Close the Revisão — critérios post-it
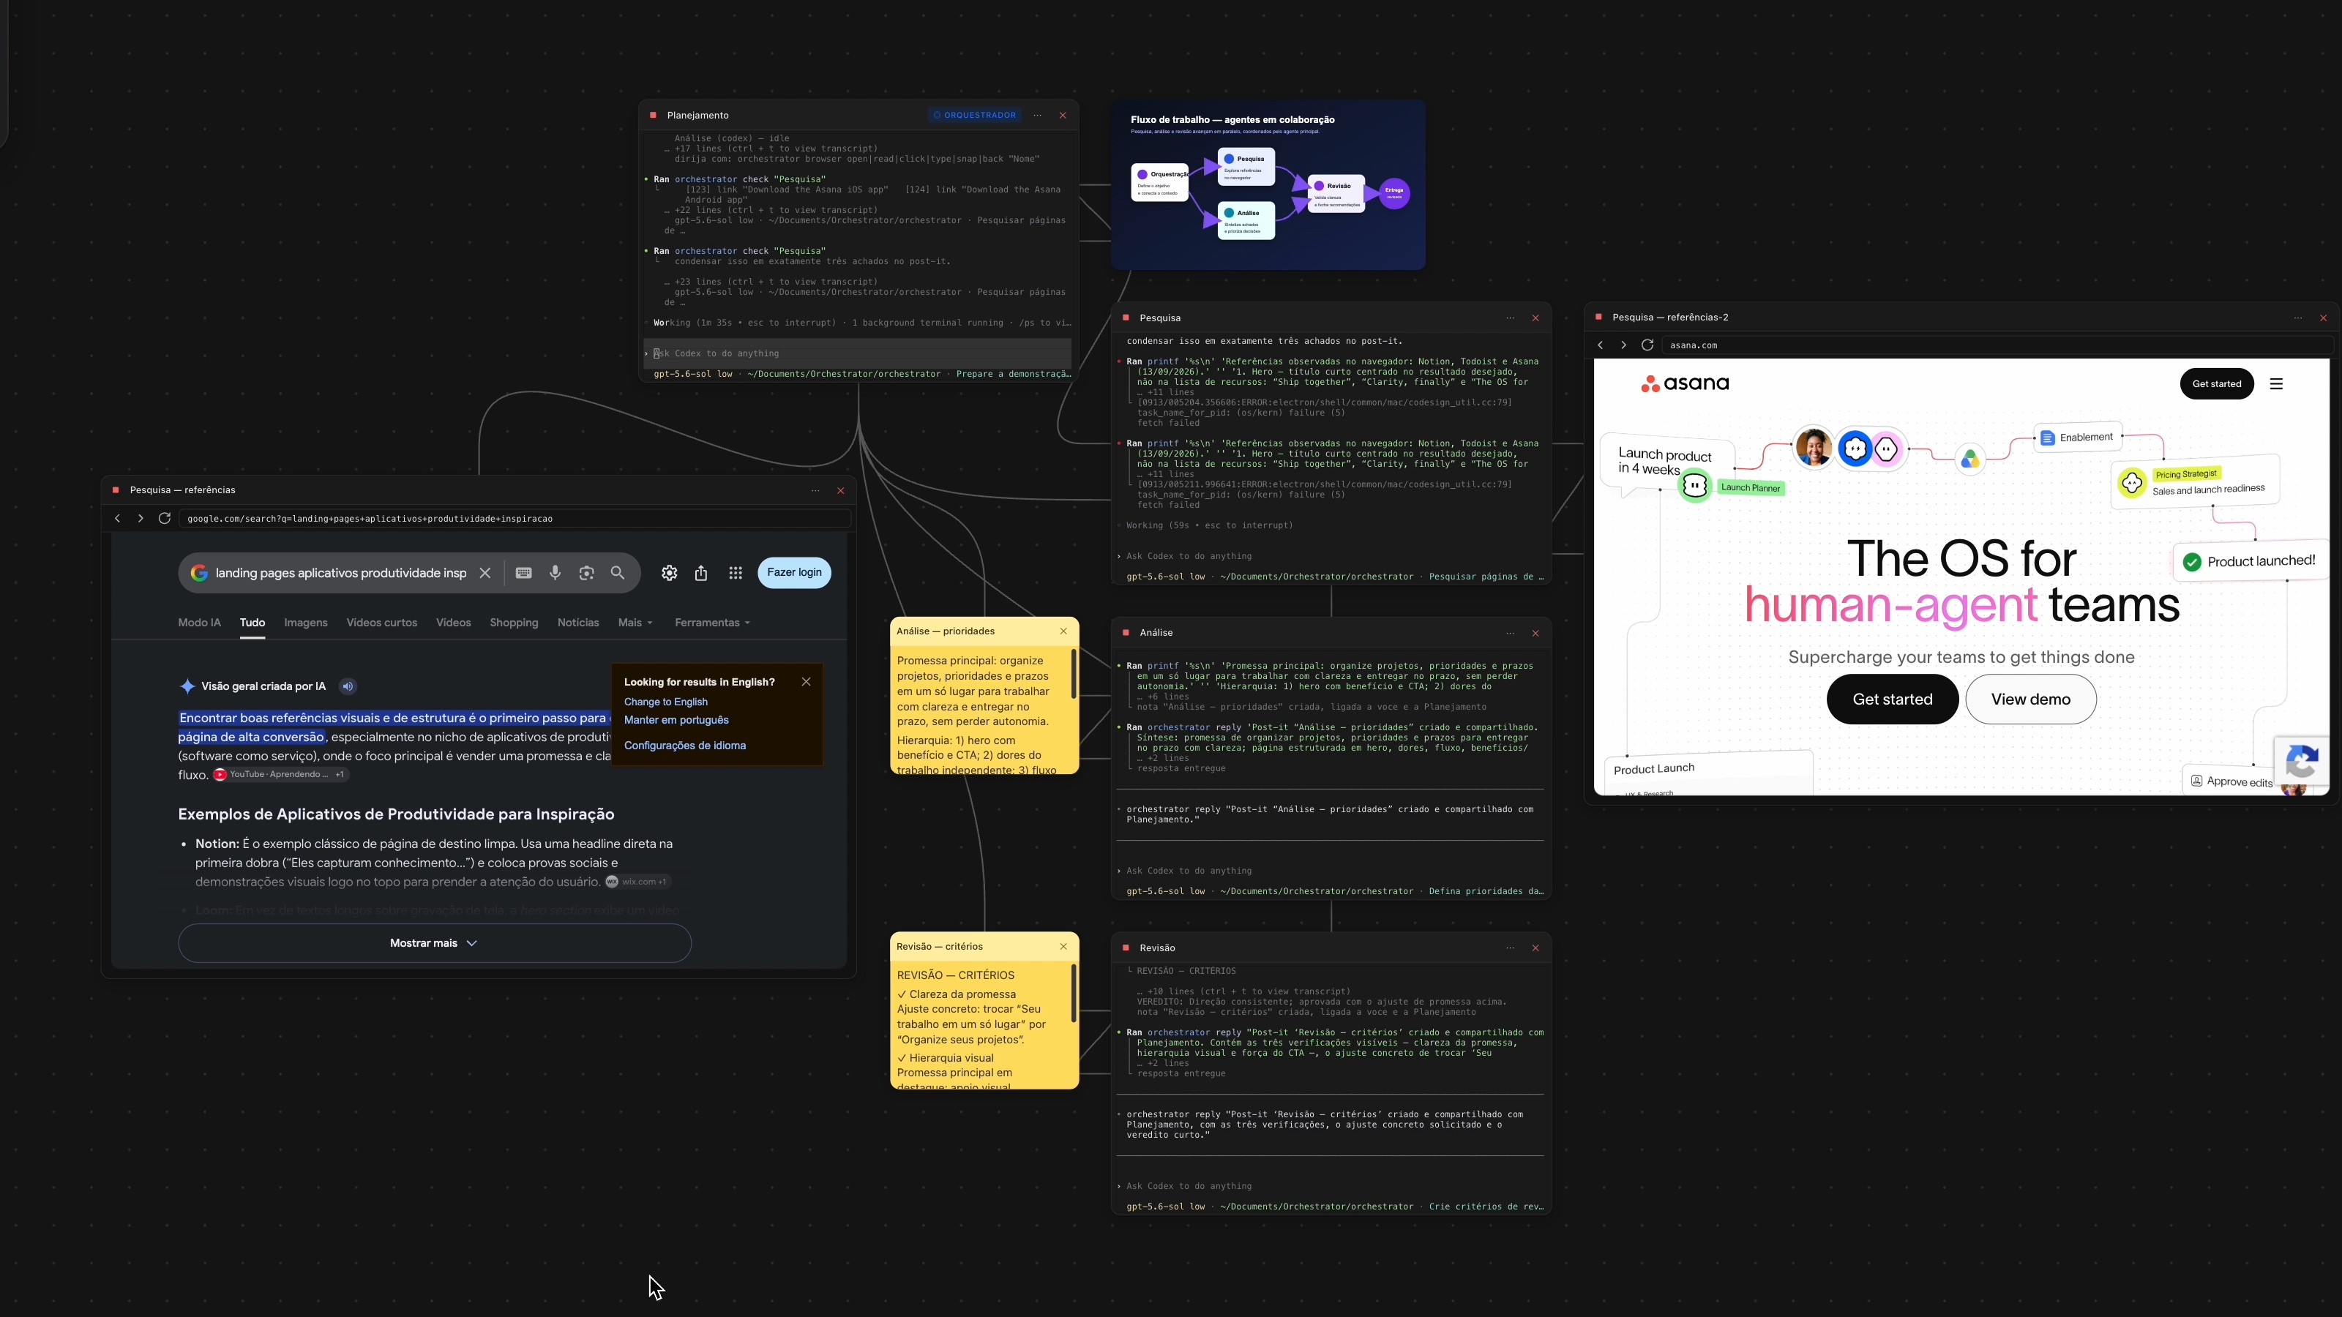 pos(1063,947)
